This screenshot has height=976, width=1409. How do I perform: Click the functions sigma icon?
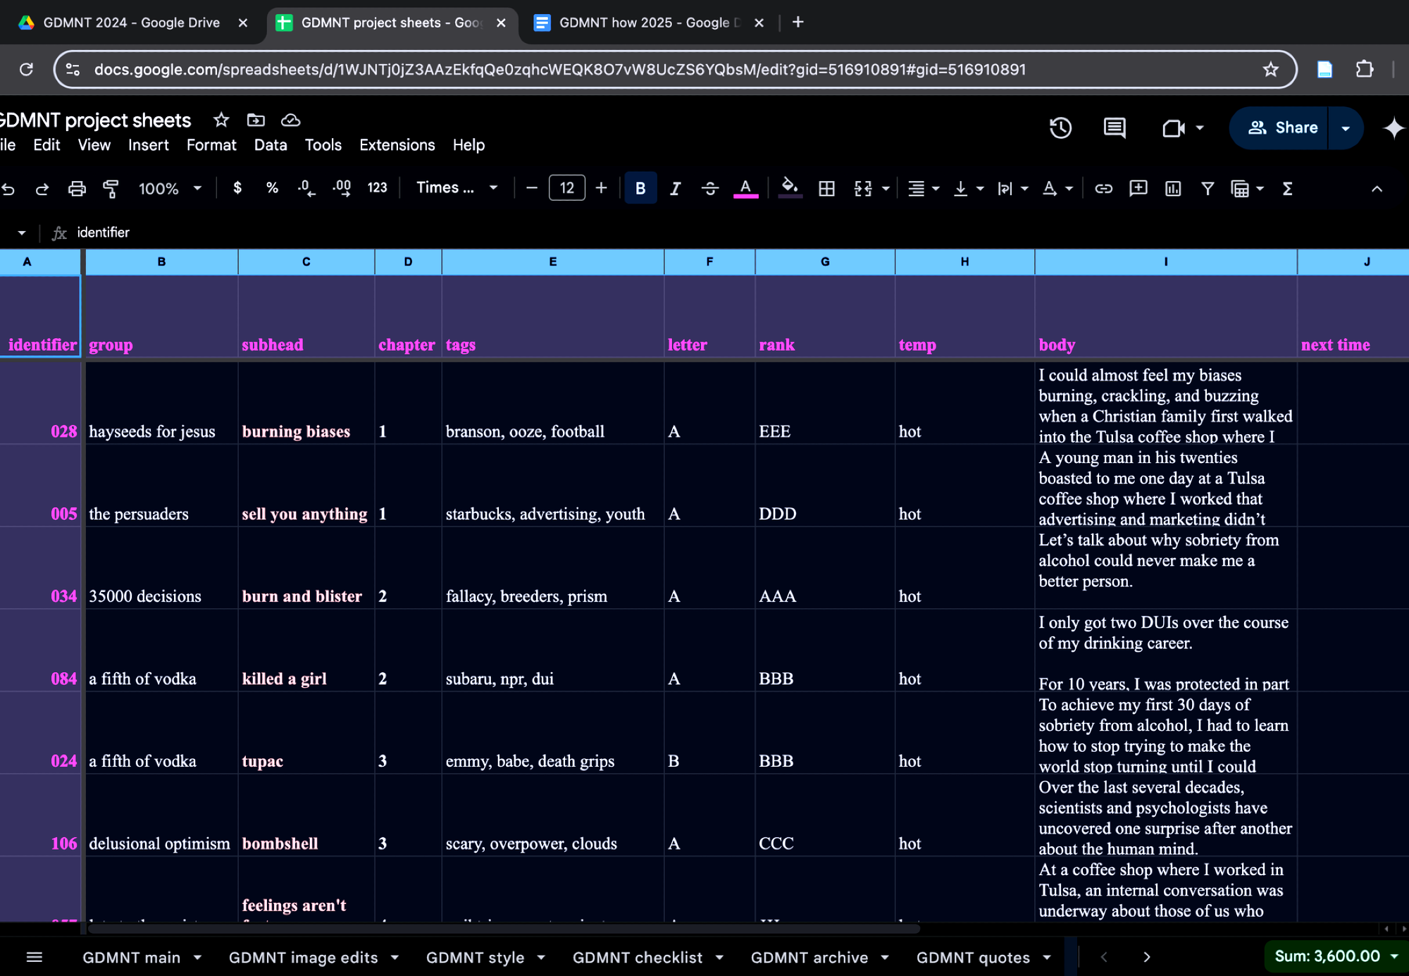pos(1287,188)
